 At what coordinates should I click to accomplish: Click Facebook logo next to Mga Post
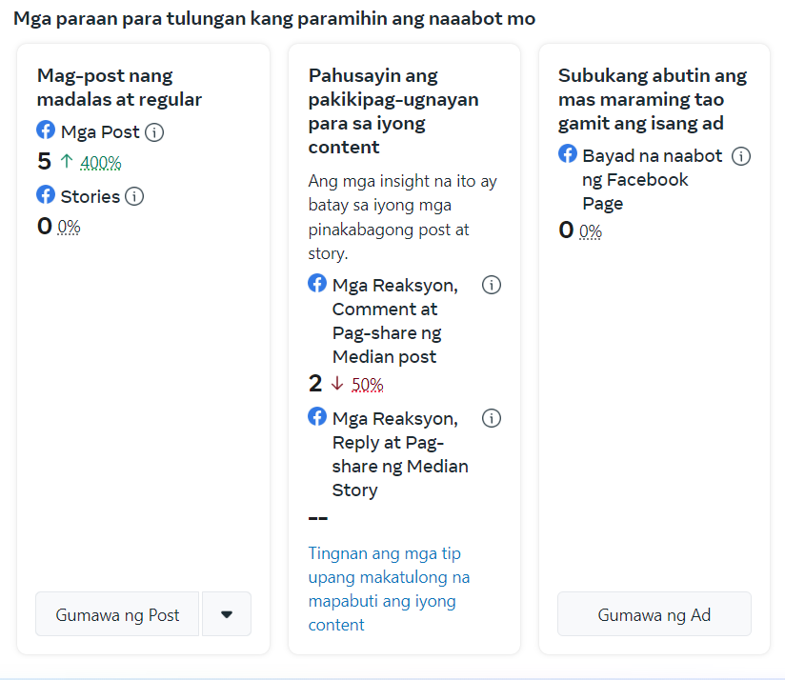(46, 130)
